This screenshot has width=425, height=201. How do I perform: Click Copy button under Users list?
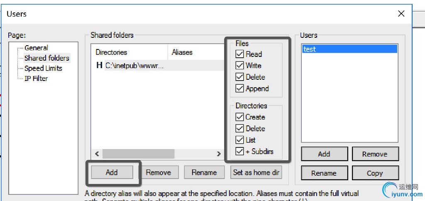(x=375, y=173)
